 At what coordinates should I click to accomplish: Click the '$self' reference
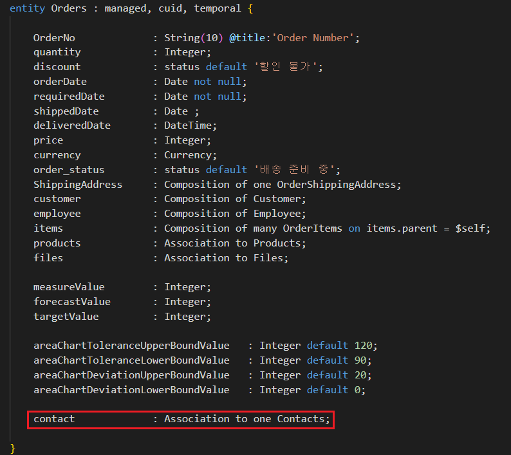pos(470,228)
